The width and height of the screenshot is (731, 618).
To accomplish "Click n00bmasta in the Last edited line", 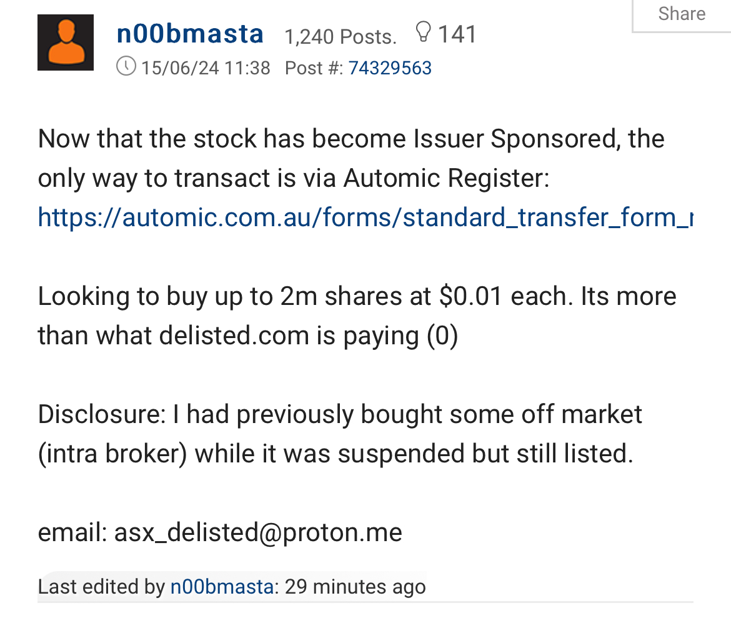I will pyautogui.click(x=221, y=587).
